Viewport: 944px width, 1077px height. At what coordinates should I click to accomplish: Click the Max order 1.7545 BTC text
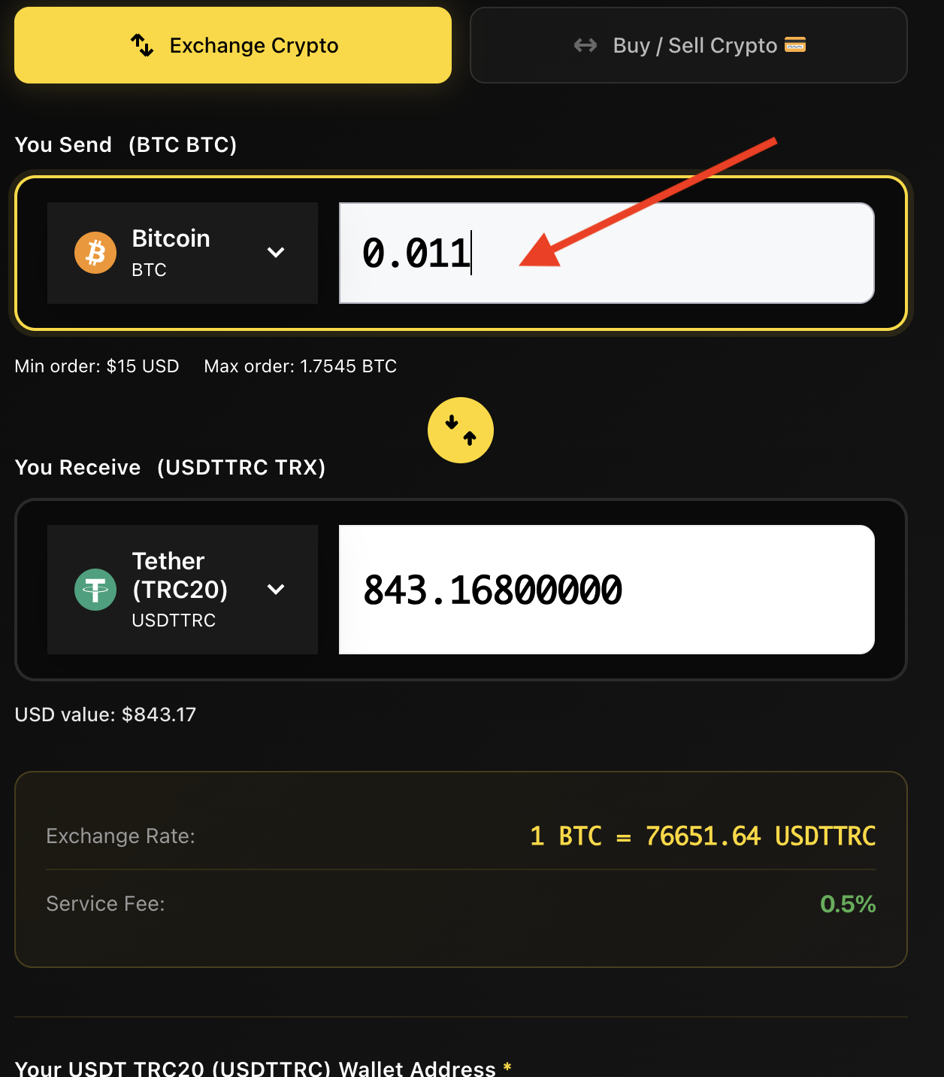[x=300, y=366]
